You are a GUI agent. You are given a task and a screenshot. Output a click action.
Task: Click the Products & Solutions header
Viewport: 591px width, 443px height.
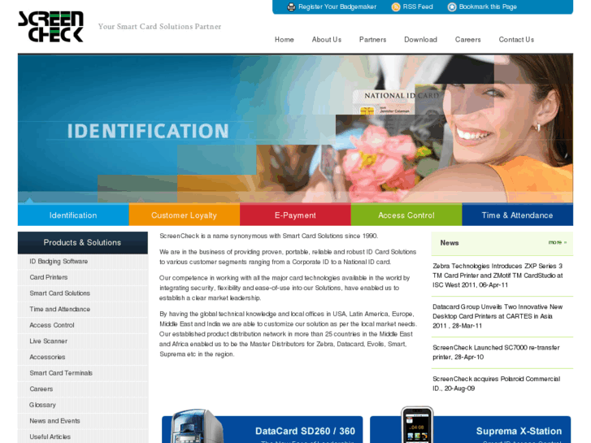point(83,242)
